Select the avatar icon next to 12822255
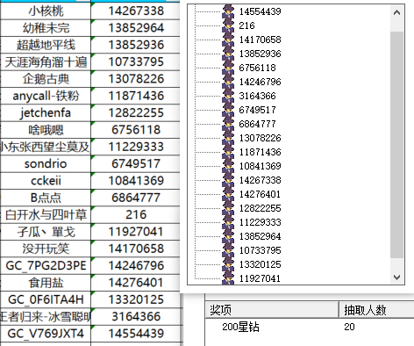 click(x=228, y=208)
